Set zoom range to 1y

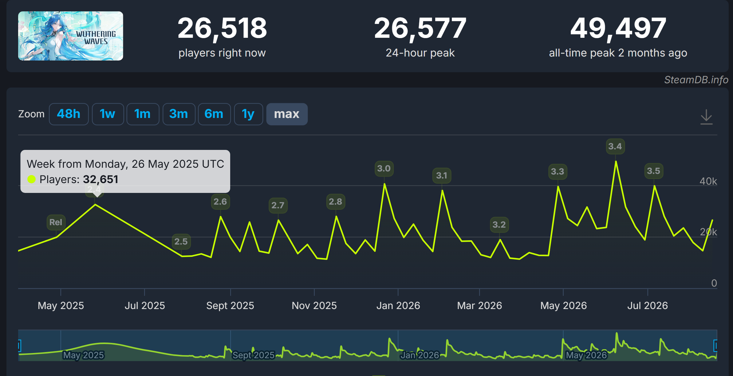coord(248,114)
